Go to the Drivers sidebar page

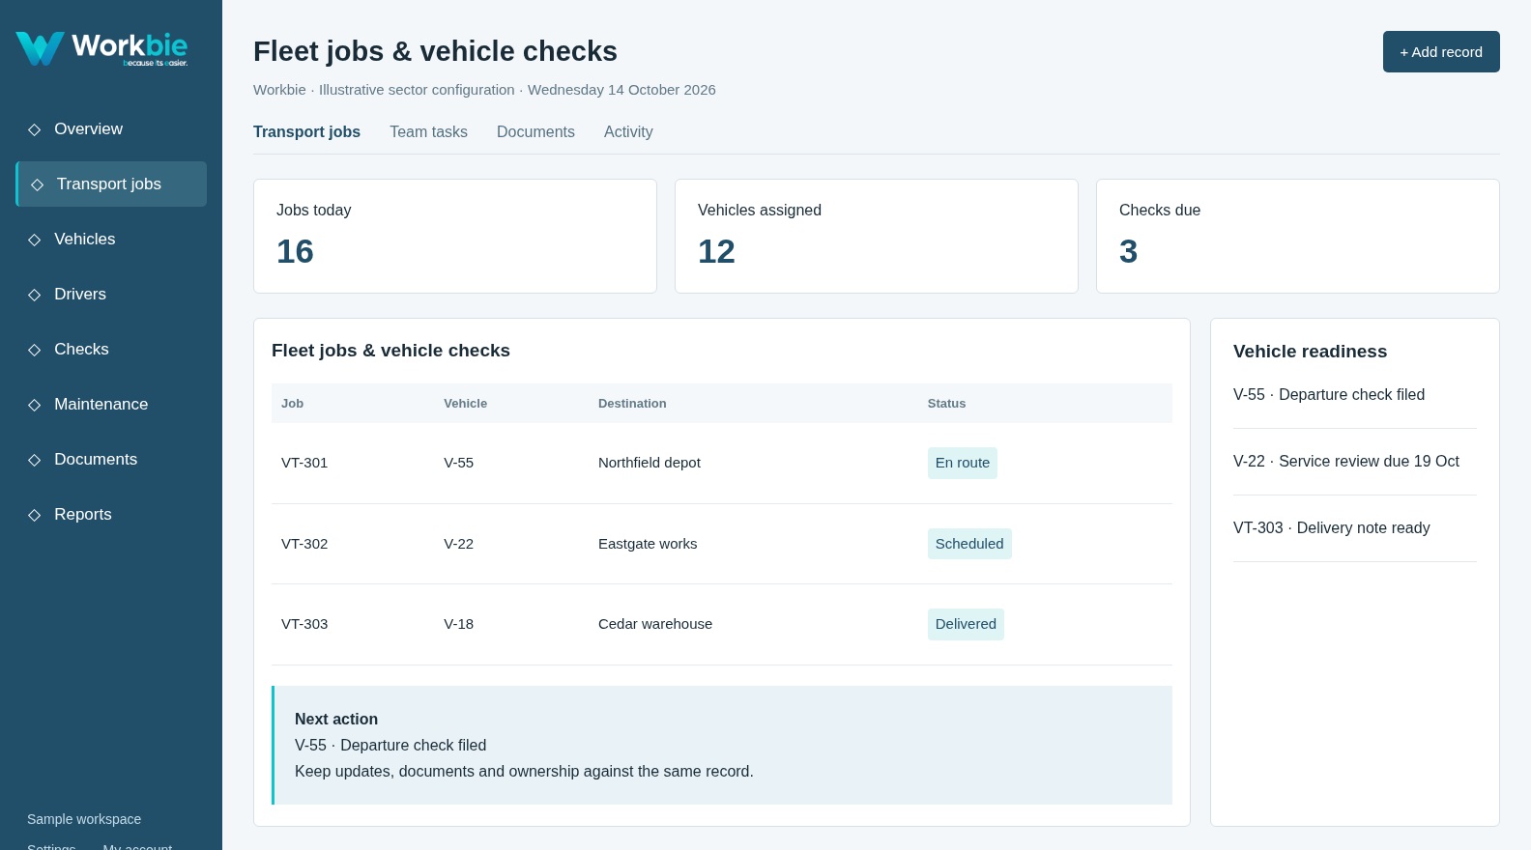(x=111, y=295)
